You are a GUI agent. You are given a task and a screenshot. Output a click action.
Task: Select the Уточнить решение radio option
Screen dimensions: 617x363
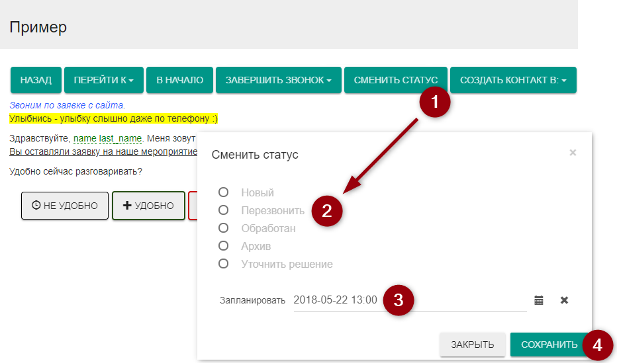click(224, 264)
